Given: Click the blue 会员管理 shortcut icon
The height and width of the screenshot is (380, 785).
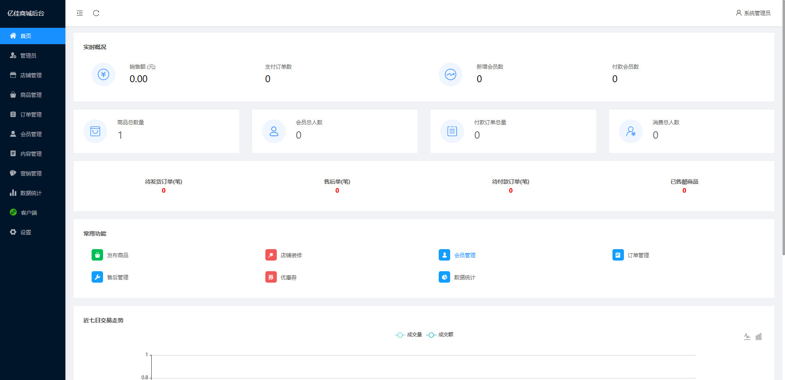Looking at the screenshot, I should pos(444,255).
